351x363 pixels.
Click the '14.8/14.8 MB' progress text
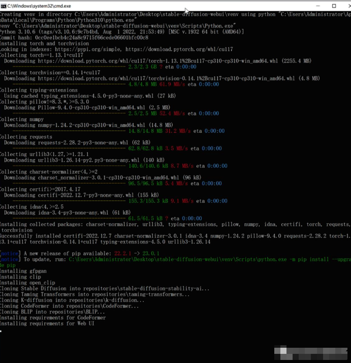pyautogui.click(x=145, y=131)
